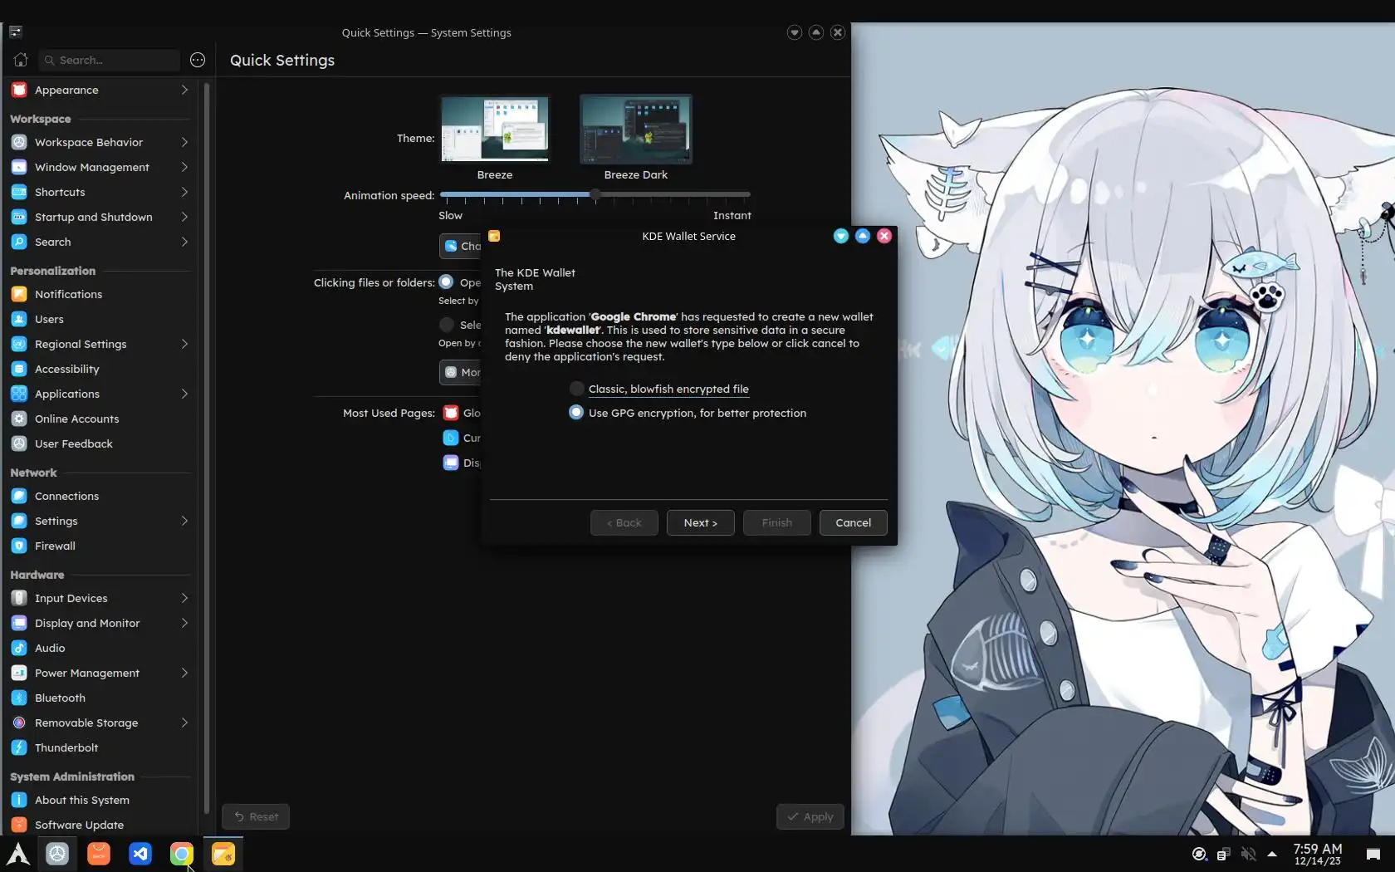Viewport: 1395px width, 872px height.
Task: Click the Thunderbolt icon
Action: 19,747
